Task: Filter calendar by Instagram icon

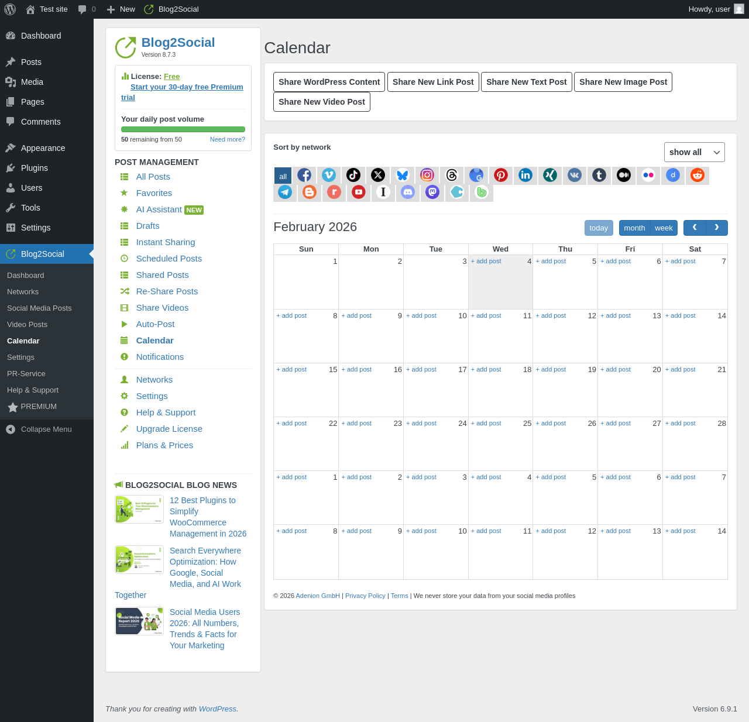Action: coord(427,175)
